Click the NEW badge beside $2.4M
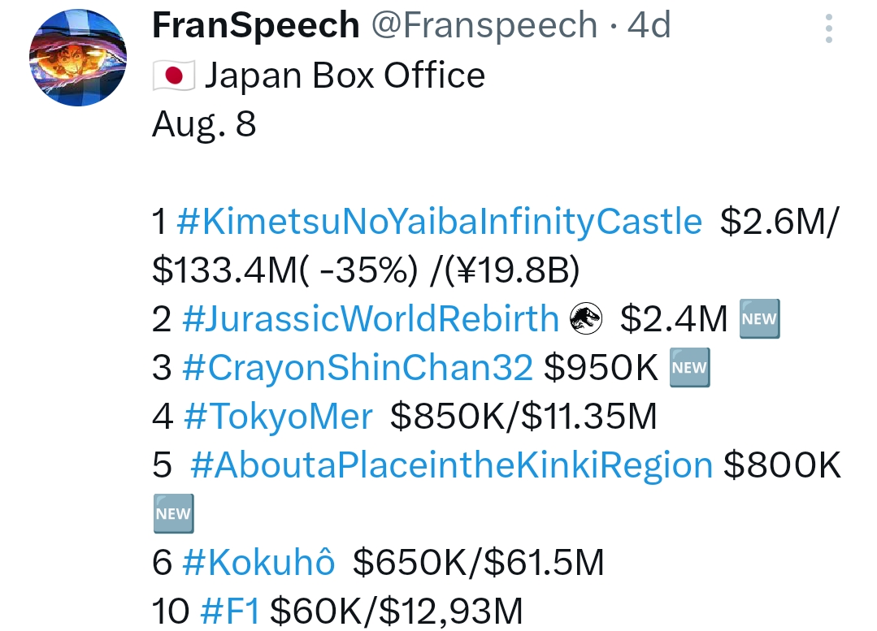The height and width of the screenshot is (631, 877). pyautogui.click(x=759, y=319)
